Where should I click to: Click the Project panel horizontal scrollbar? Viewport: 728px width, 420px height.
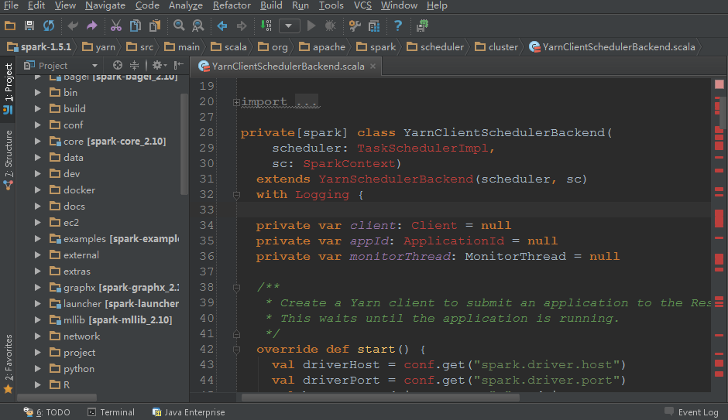tap(57, 398)
